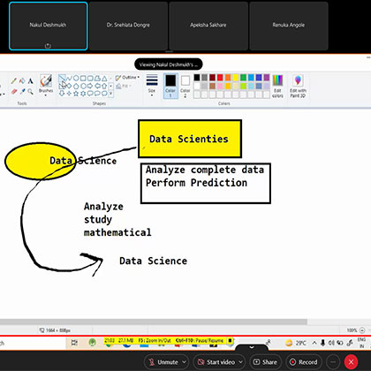Pick the Rounded rectangular callout shape
The width and height of the screenshot is (371, 371).
coord(90,93)
